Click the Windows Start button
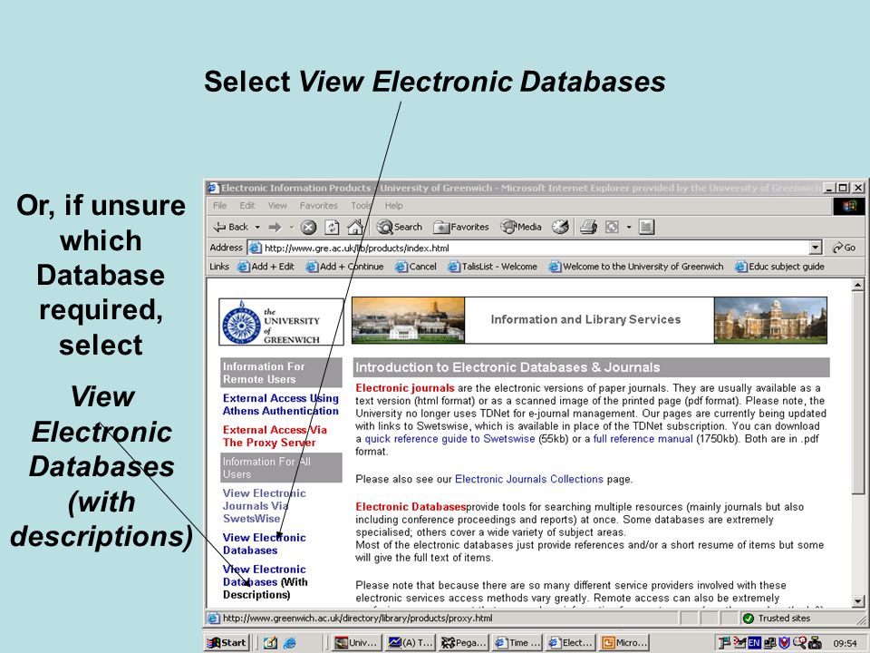This screenshot has height=653, width=870. 227,642
